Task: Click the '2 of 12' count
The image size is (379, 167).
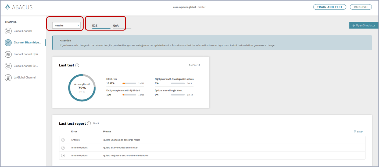Action: tap(141, 83)
